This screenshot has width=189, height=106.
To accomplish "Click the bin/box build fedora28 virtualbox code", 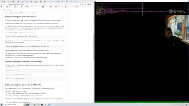I will pyautogui.click(x=35, y=79).
